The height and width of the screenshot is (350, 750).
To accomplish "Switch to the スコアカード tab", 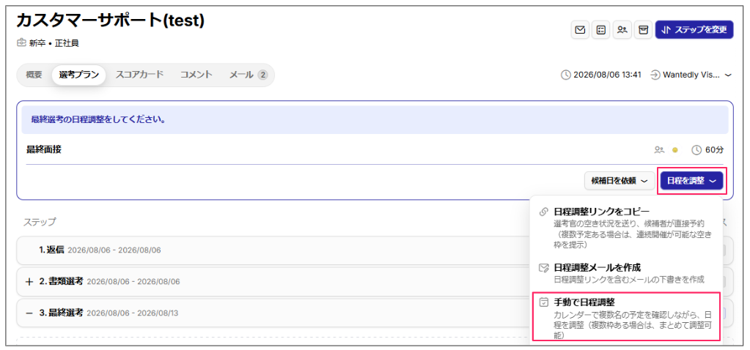I will 139,75.
